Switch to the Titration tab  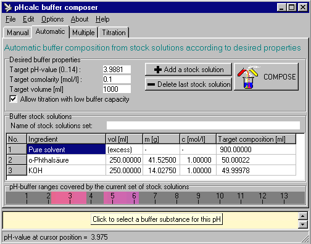pos(114,33)
